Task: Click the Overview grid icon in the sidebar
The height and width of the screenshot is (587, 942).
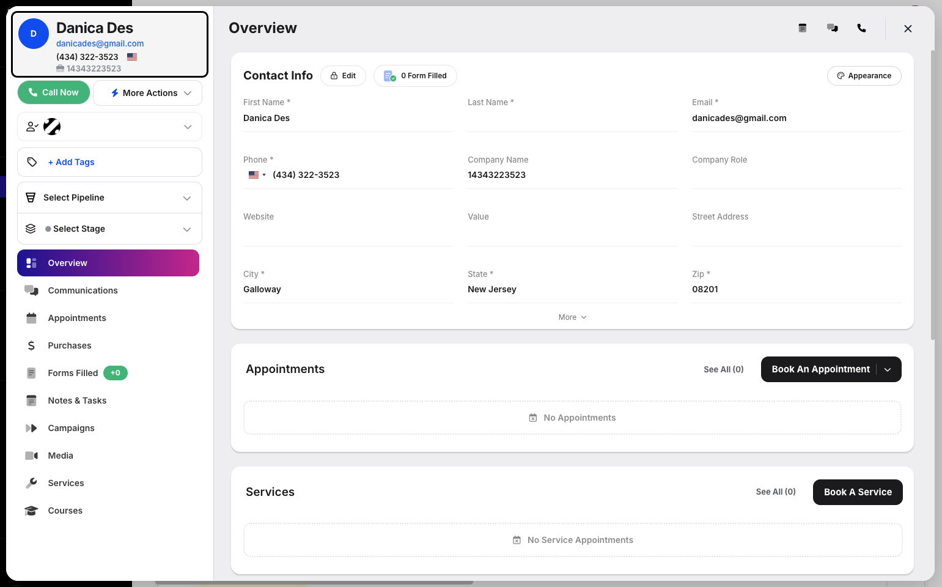Action: [31, 263]
